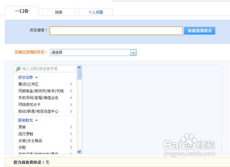Viewport: 230px width, 167px height.
Task: Collapse the 游戏话费 category group
Action: 25,77
